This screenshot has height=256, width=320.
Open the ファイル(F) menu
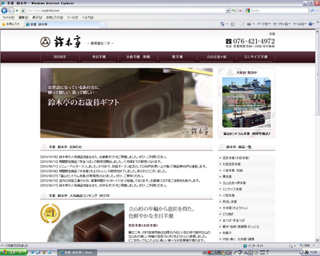(x=8, y=17)
